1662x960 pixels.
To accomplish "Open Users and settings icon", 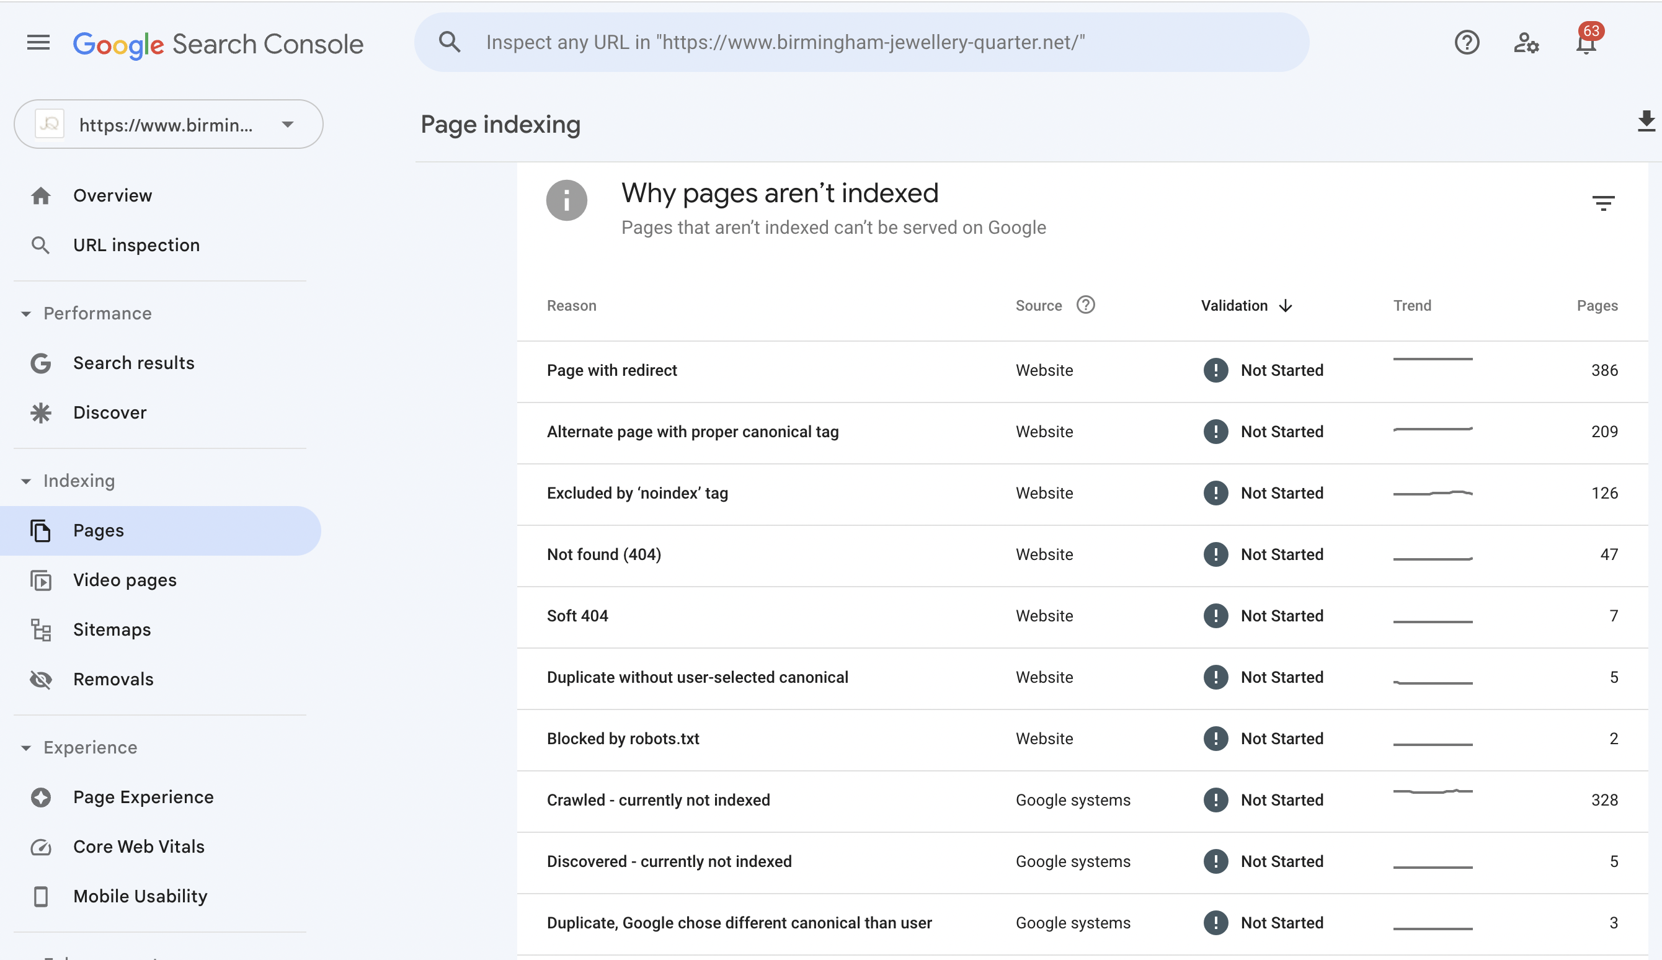I will [x=1526, y=43].
